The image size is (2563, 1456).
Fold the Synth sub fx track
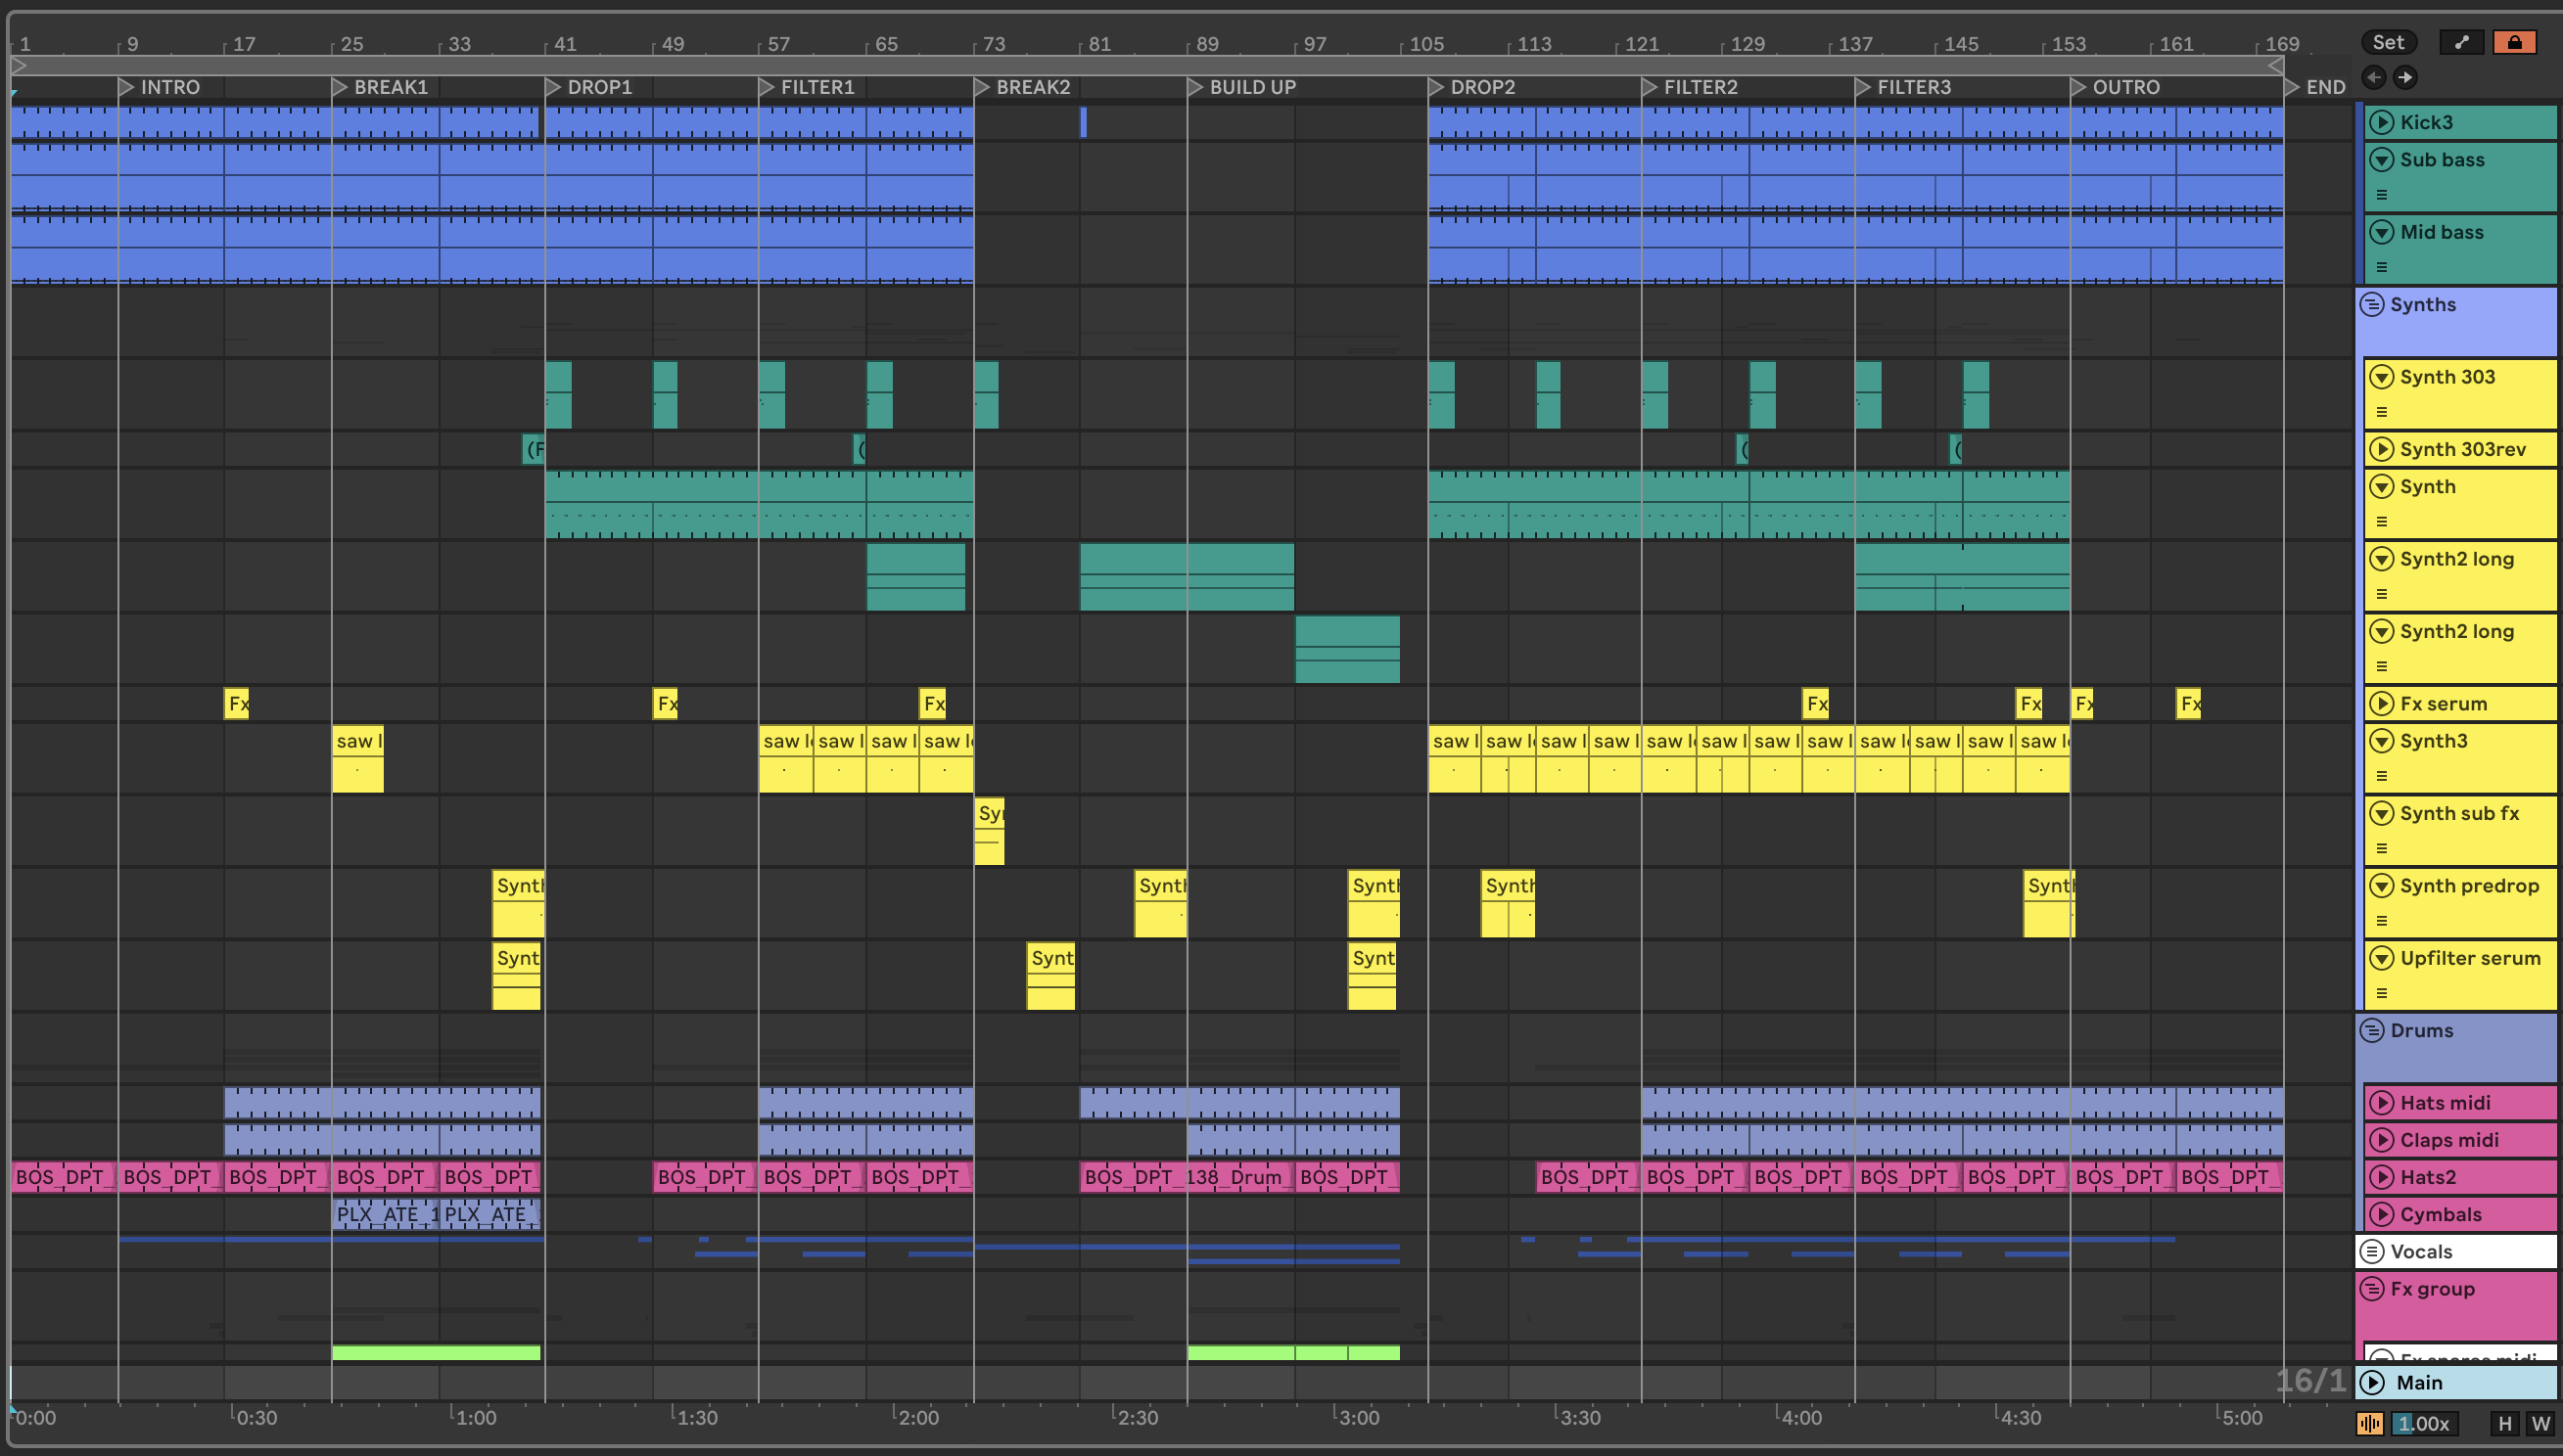(x=2381, y=813)
